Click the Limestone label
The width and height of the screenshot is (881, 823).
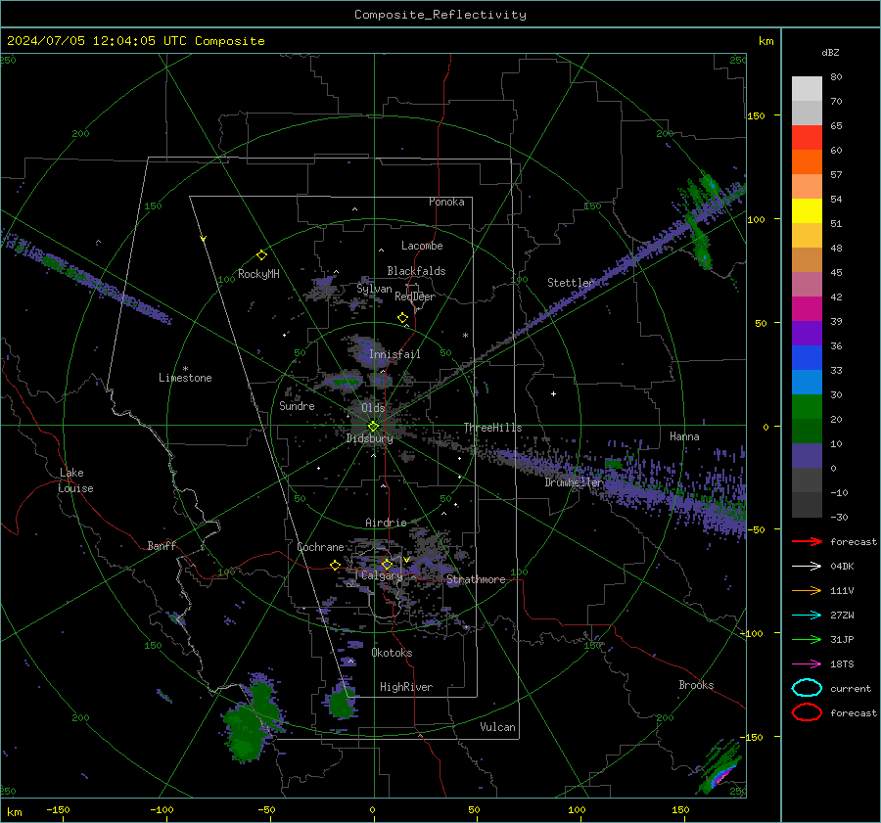click(185, 378)
